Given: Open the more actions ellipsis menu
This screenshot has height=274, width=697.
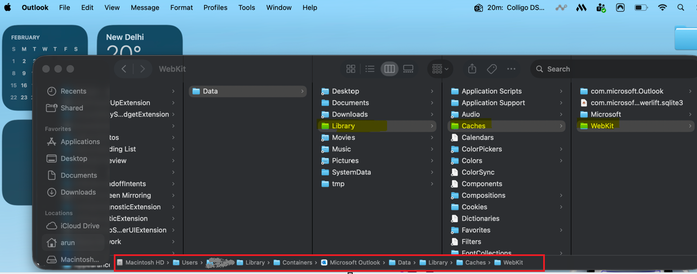Looking at the screenshot, I should click(511, 69).
